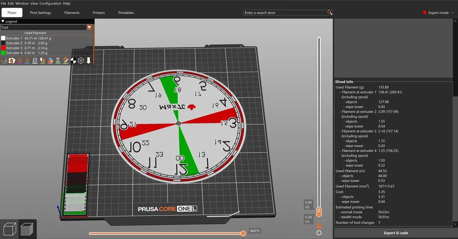Click the color changes circles icon

pos(50,61)
